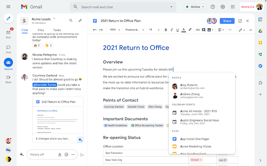Open the text alignment dropdown
The width and height of the screenshot is (267, 166).
pyautogui.click(x=221, y=30)
